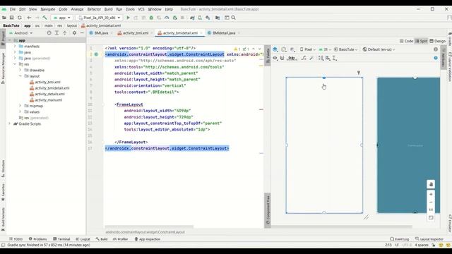Click the Profile app gauge icon
Image resolution: width=452 pixels, height=254 pixels.
click(167, 18)
